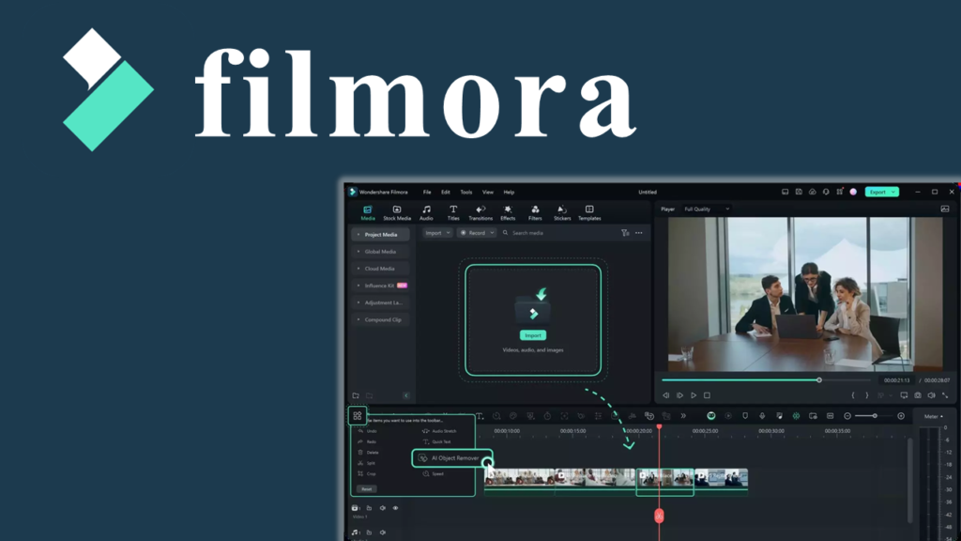The image size is (961, 541).
Task: Click the save project icon in title bar
Action: [x=799, y=192]
